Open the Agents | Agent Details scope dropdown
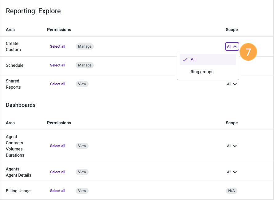 [232, 172]
